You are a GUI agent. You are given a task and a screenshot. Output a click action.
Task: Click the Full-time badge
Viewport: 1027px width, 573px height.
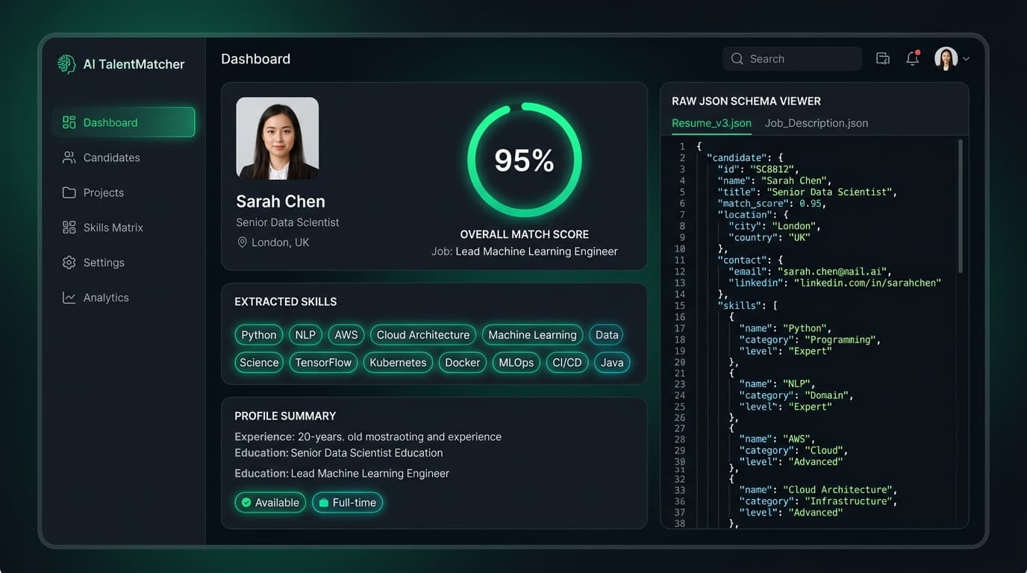(x=348, y=503)
